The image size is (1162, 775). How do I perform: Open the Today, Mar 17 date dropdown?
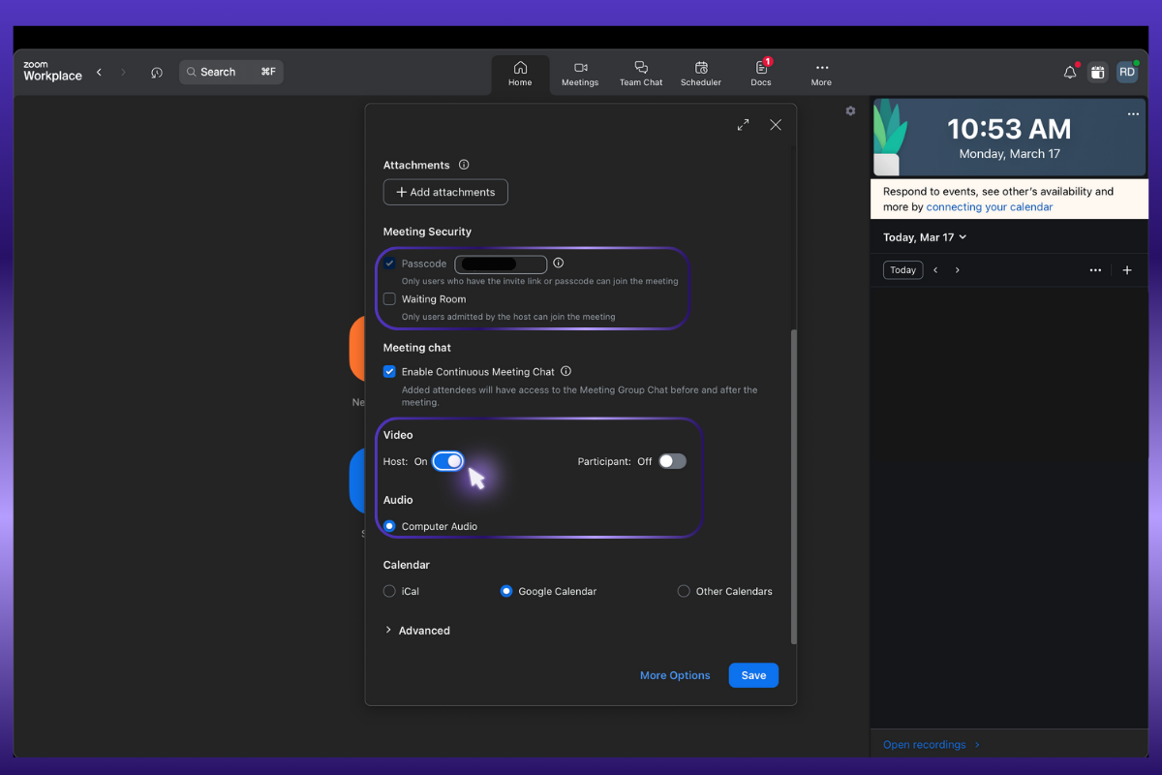pyautogui.click(x=925, y=237)
